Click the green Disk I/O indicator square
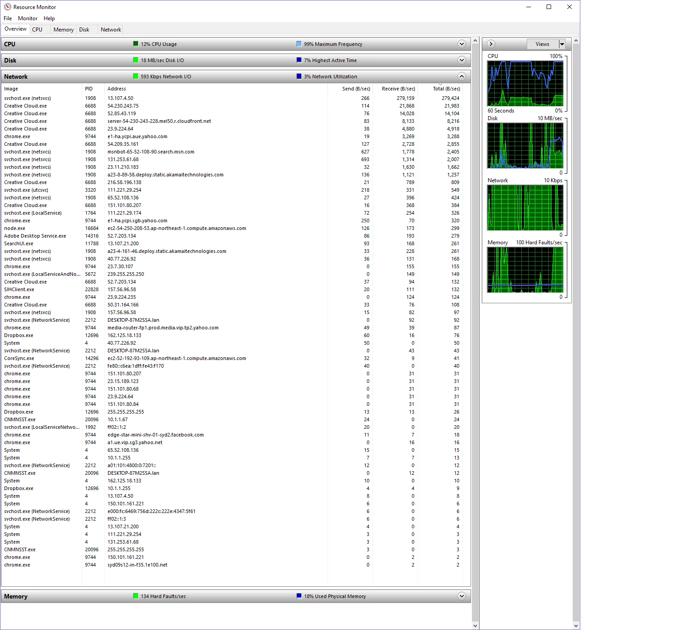691x630 pixels. pos(136,60)
